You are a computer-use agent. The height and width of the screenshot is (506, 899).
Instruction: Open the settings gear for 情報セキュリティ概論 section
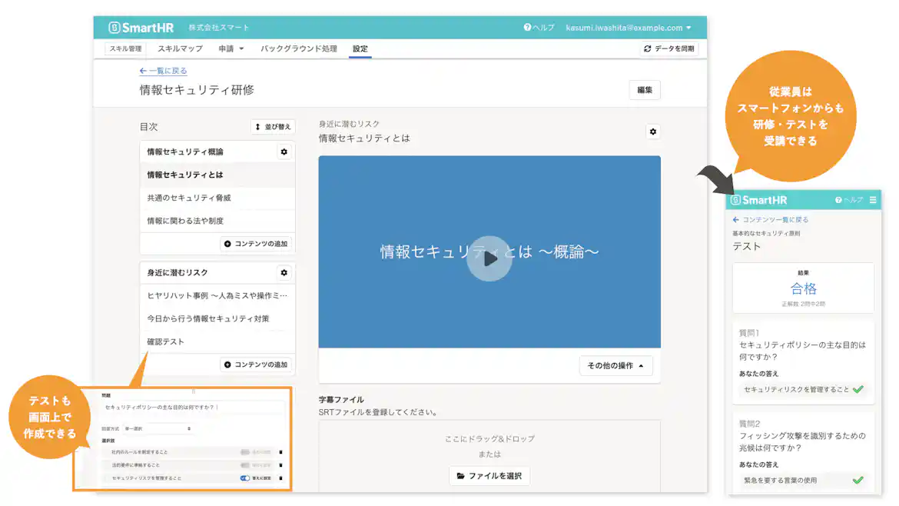pyautogui.click(x=284, y=151)
